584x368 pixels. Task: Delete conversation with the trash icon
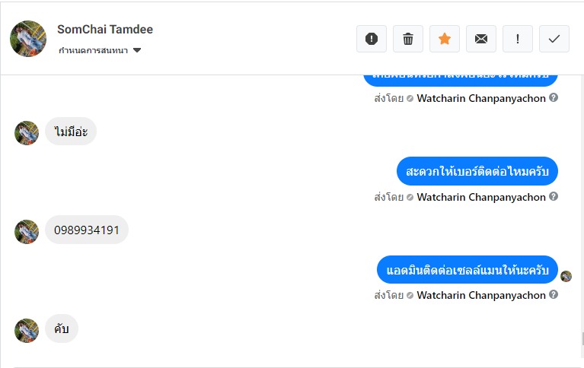click(x=408, y=39)
